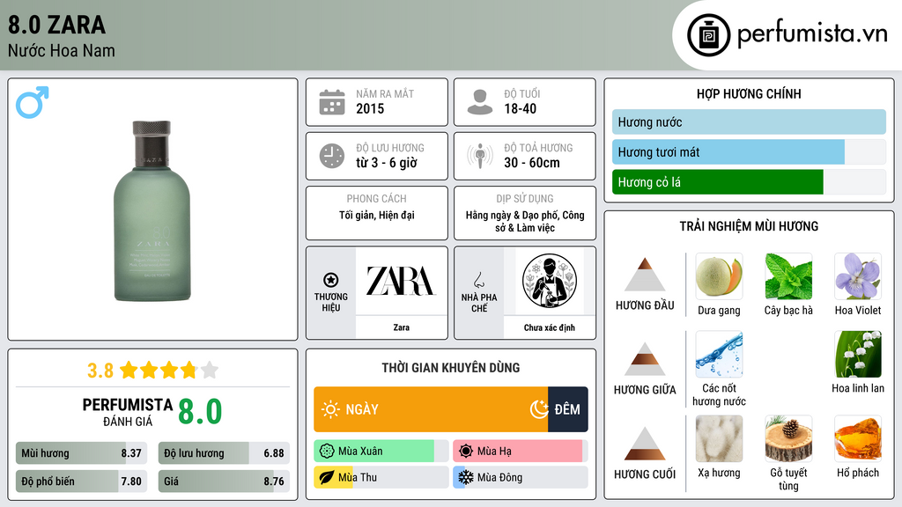Click the Hợp hương chính heading

coord(749,93)
